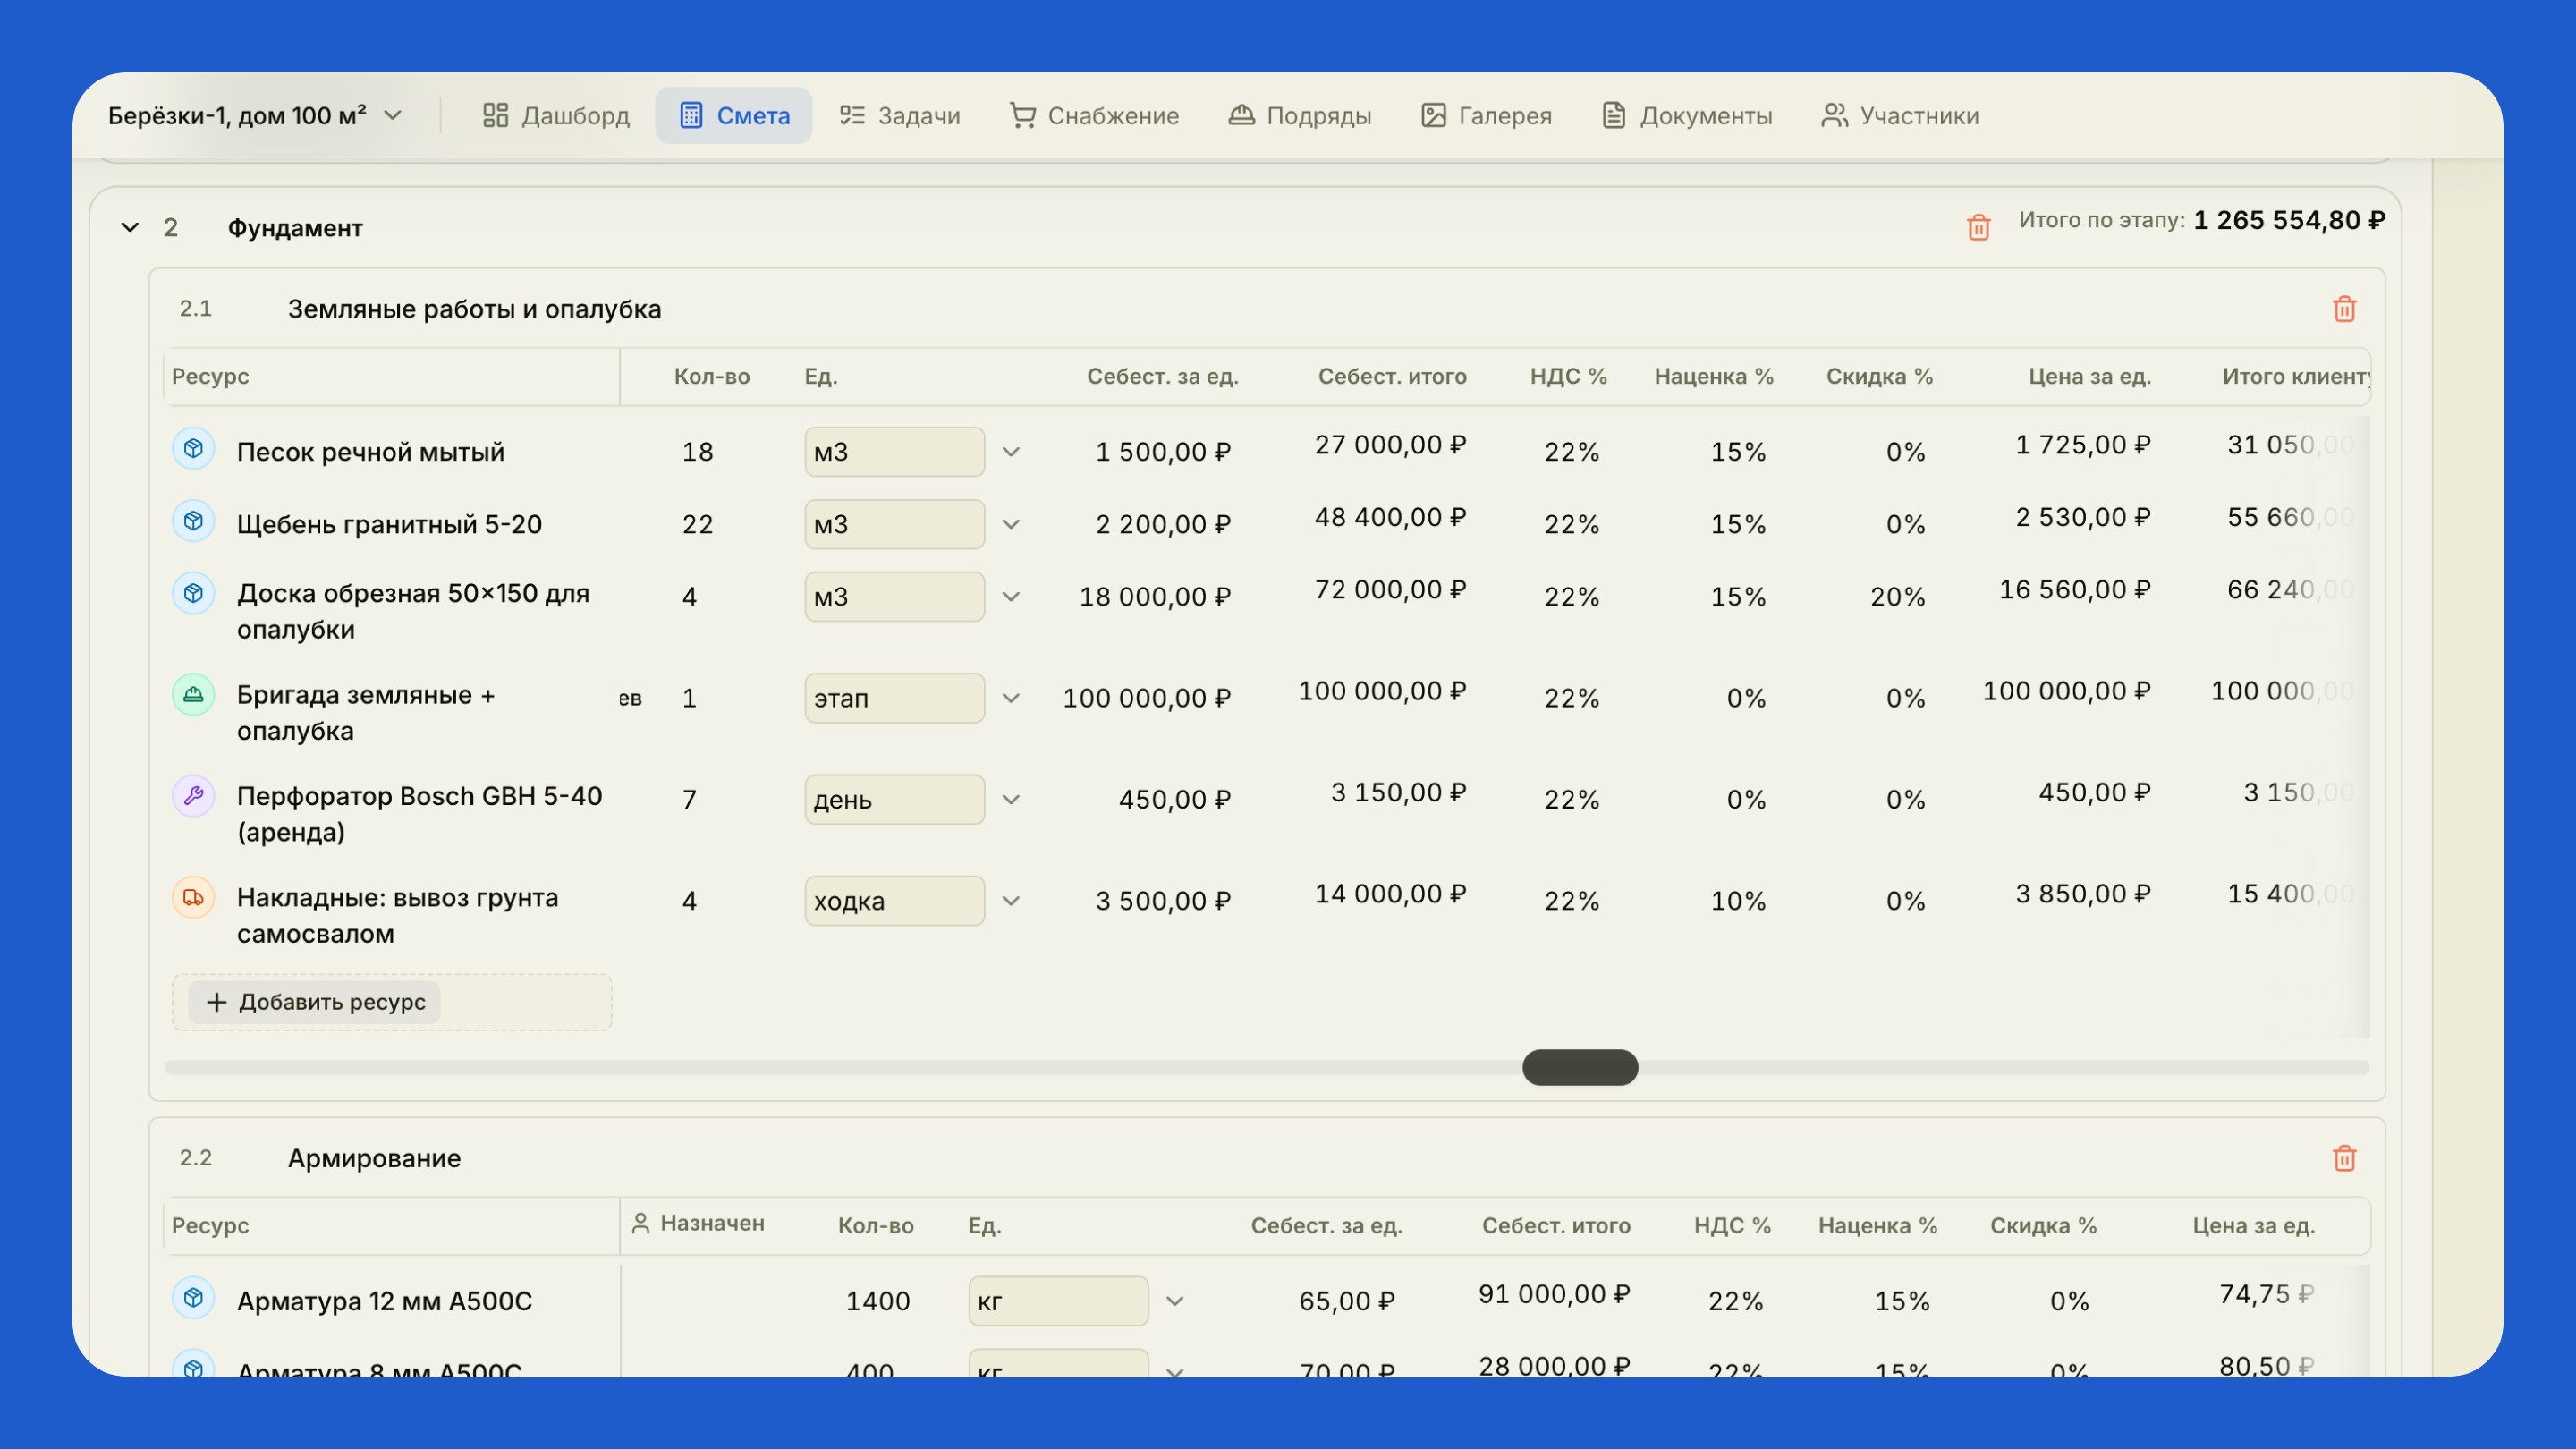Open the ходка unit dropdown arrow
The image size is (2576, 1449).
click(x=1011, y=901)
